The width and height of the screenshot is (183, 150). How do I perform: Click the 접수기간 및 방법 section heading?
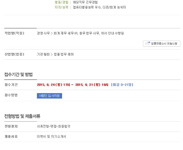(18, 75)
